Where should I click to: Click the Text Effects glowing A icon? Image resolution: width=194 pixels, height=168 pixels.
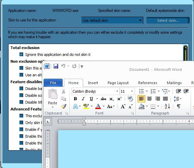(x=76, y=106)
